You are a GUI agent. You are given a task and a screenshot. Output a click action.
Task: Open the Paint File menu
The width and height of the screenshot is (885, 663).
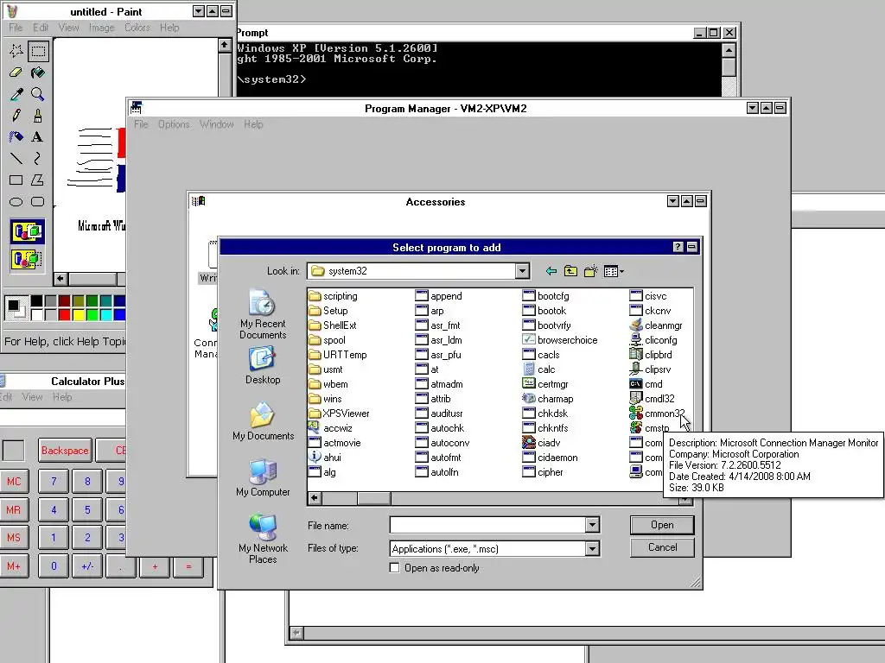click(x=16, y=27)
